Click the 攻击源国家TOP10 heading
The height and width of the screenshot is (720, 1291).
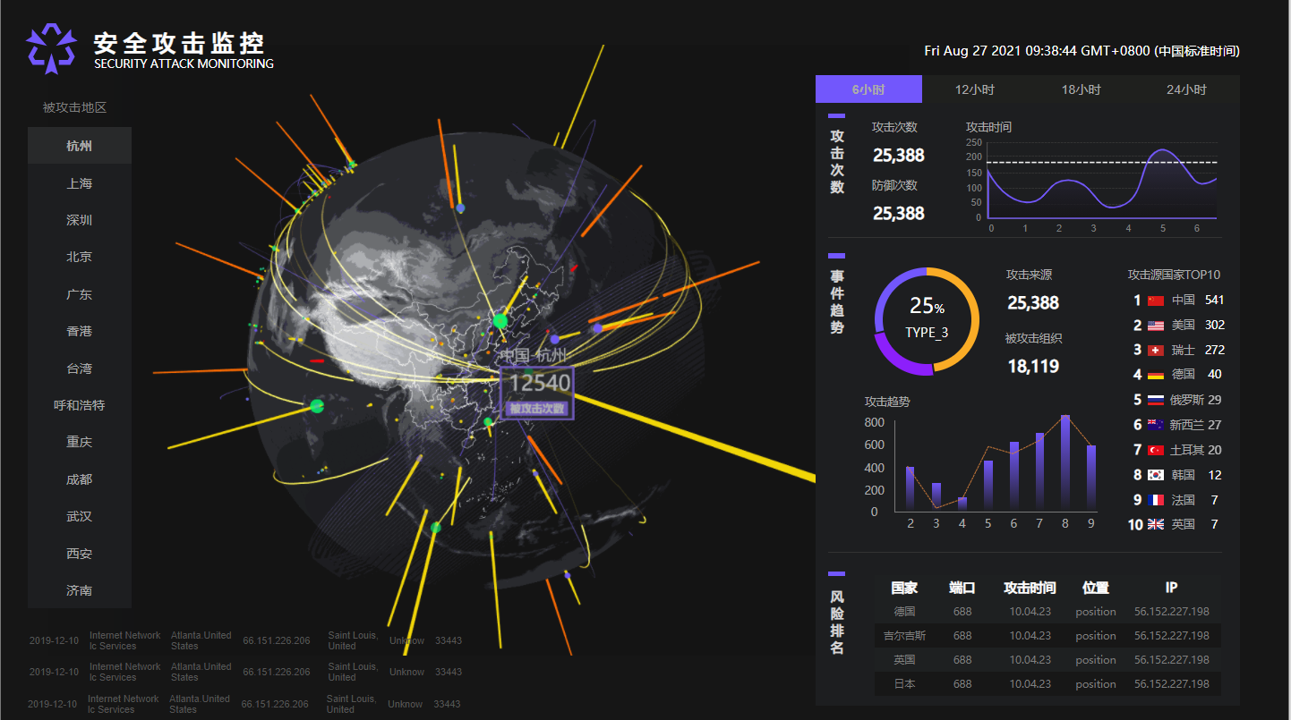(1174, 275)
